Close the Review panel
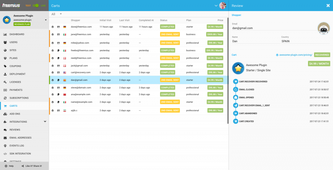Screen dimensions: 333x170 [x=328, y=6]
